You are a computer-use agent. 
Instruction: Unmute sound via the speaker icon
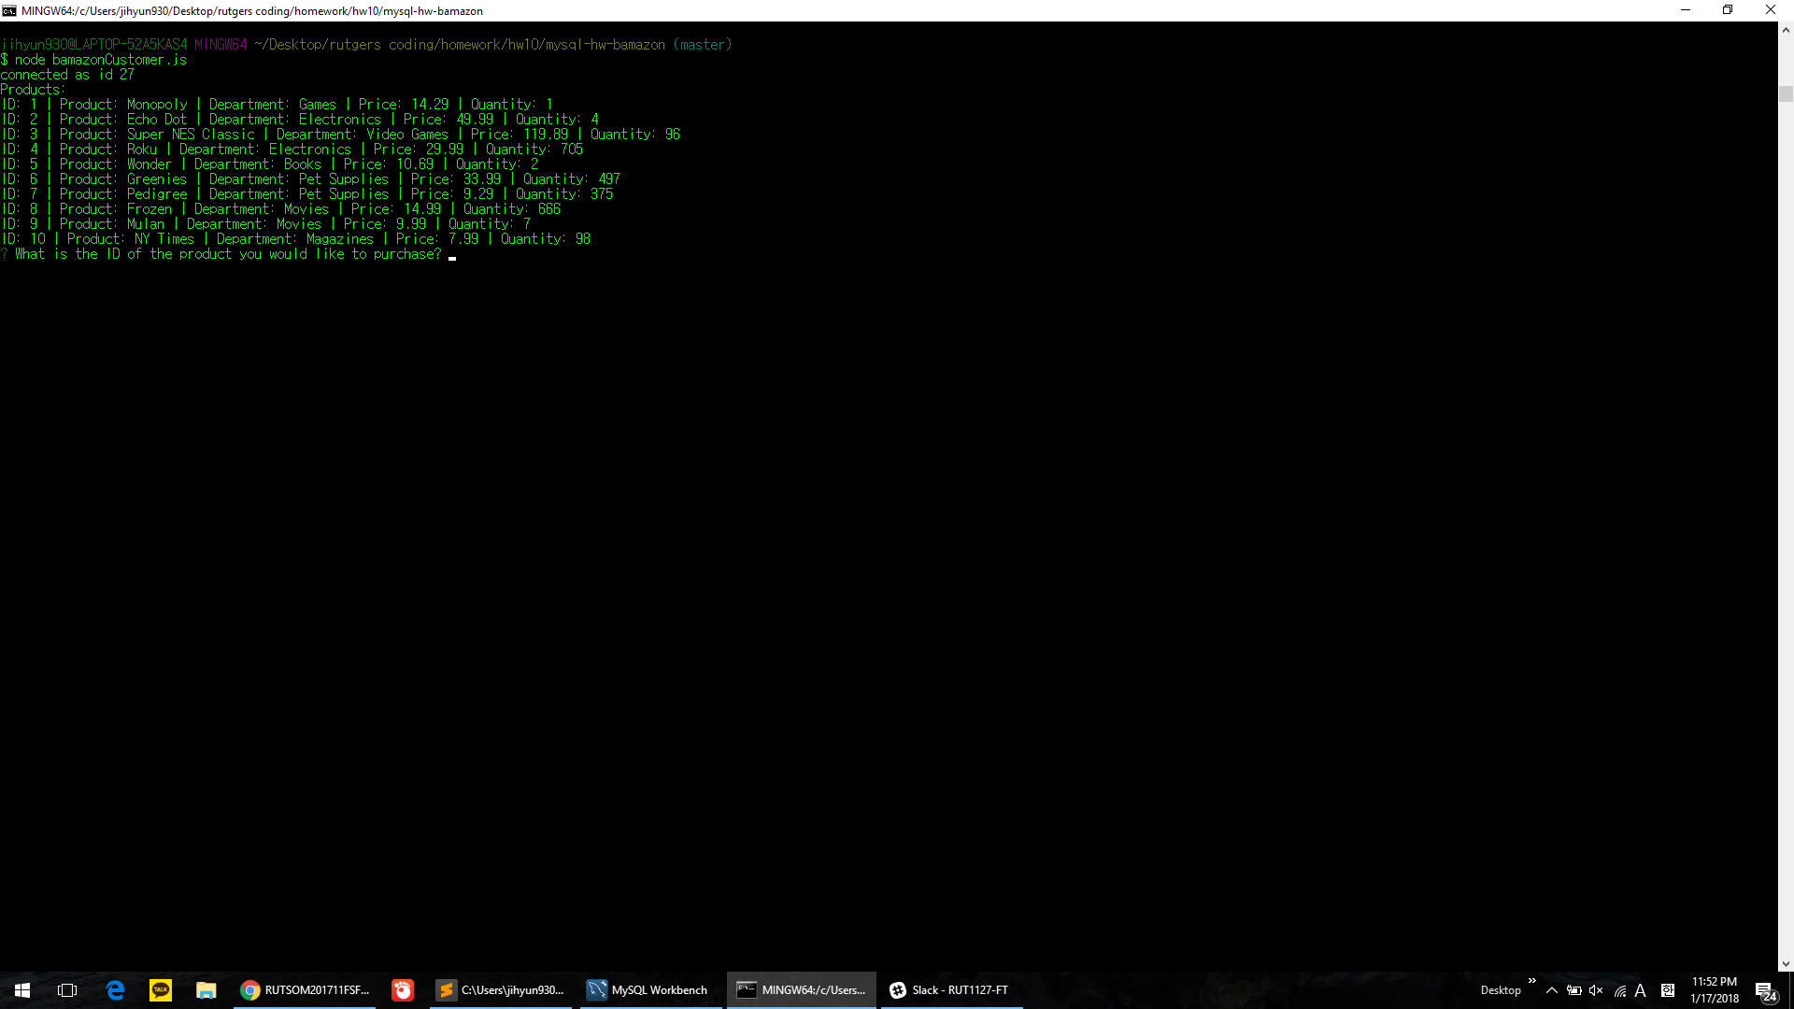(x=1596, y=989)
